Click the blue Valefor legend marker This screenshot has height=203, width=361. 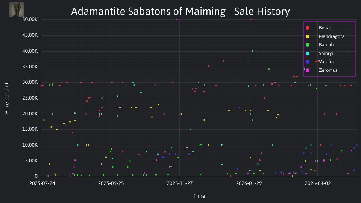click(308, 62)
